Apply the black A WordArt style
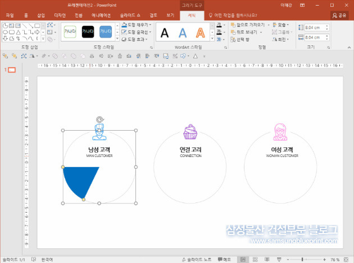This screenshot has height=263, width=354. pos(165,33)
